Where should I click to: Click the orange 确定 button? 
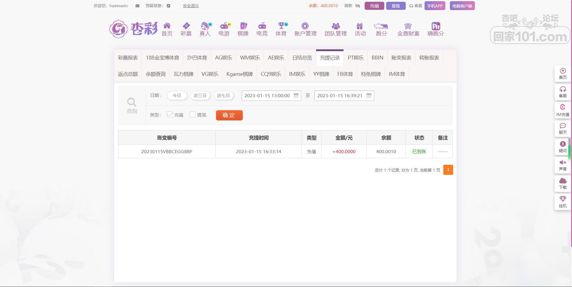229,115
